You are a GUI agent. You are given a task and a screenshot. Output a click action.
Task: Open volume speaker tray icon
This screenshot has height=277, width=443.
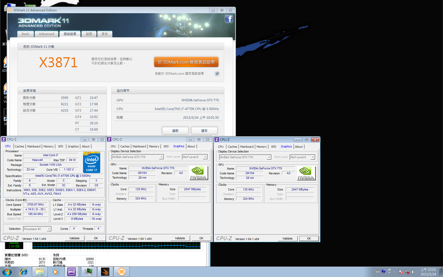coord(413,272)
